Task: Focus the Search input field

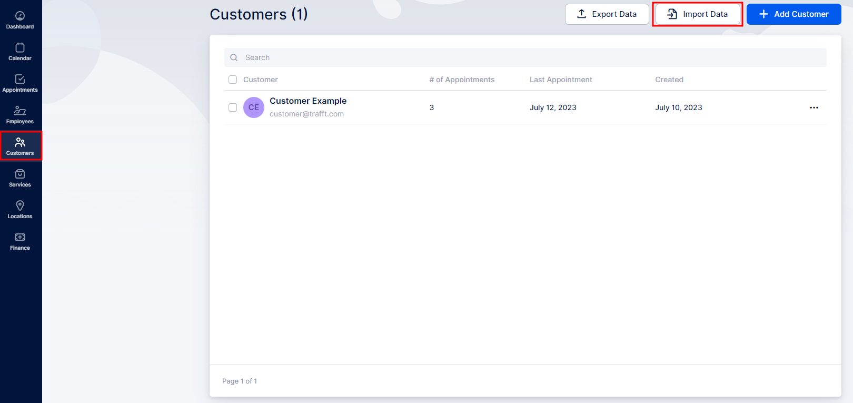Action: [x=525, y=57]
